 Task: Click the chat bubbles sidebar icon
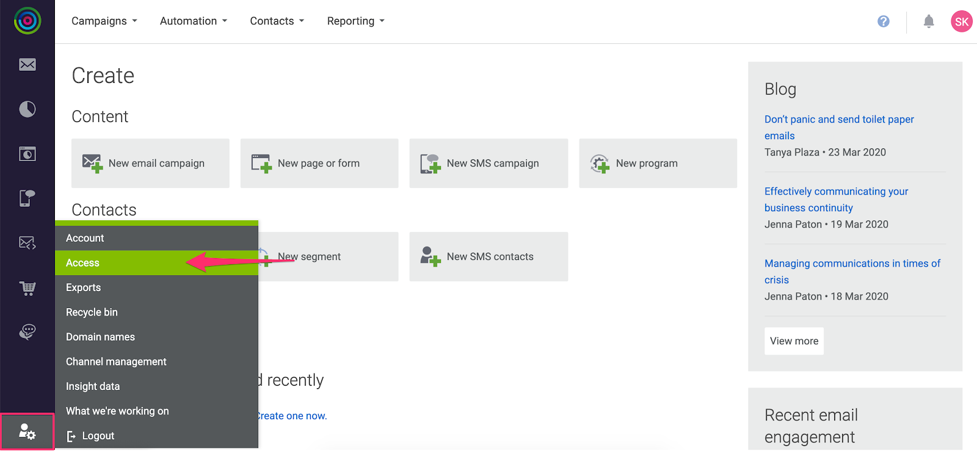(27, 332)
